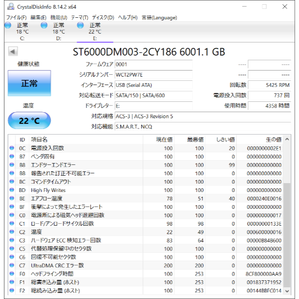Click the 生の値 column header
299x299 pixels.
pos(260,140)
